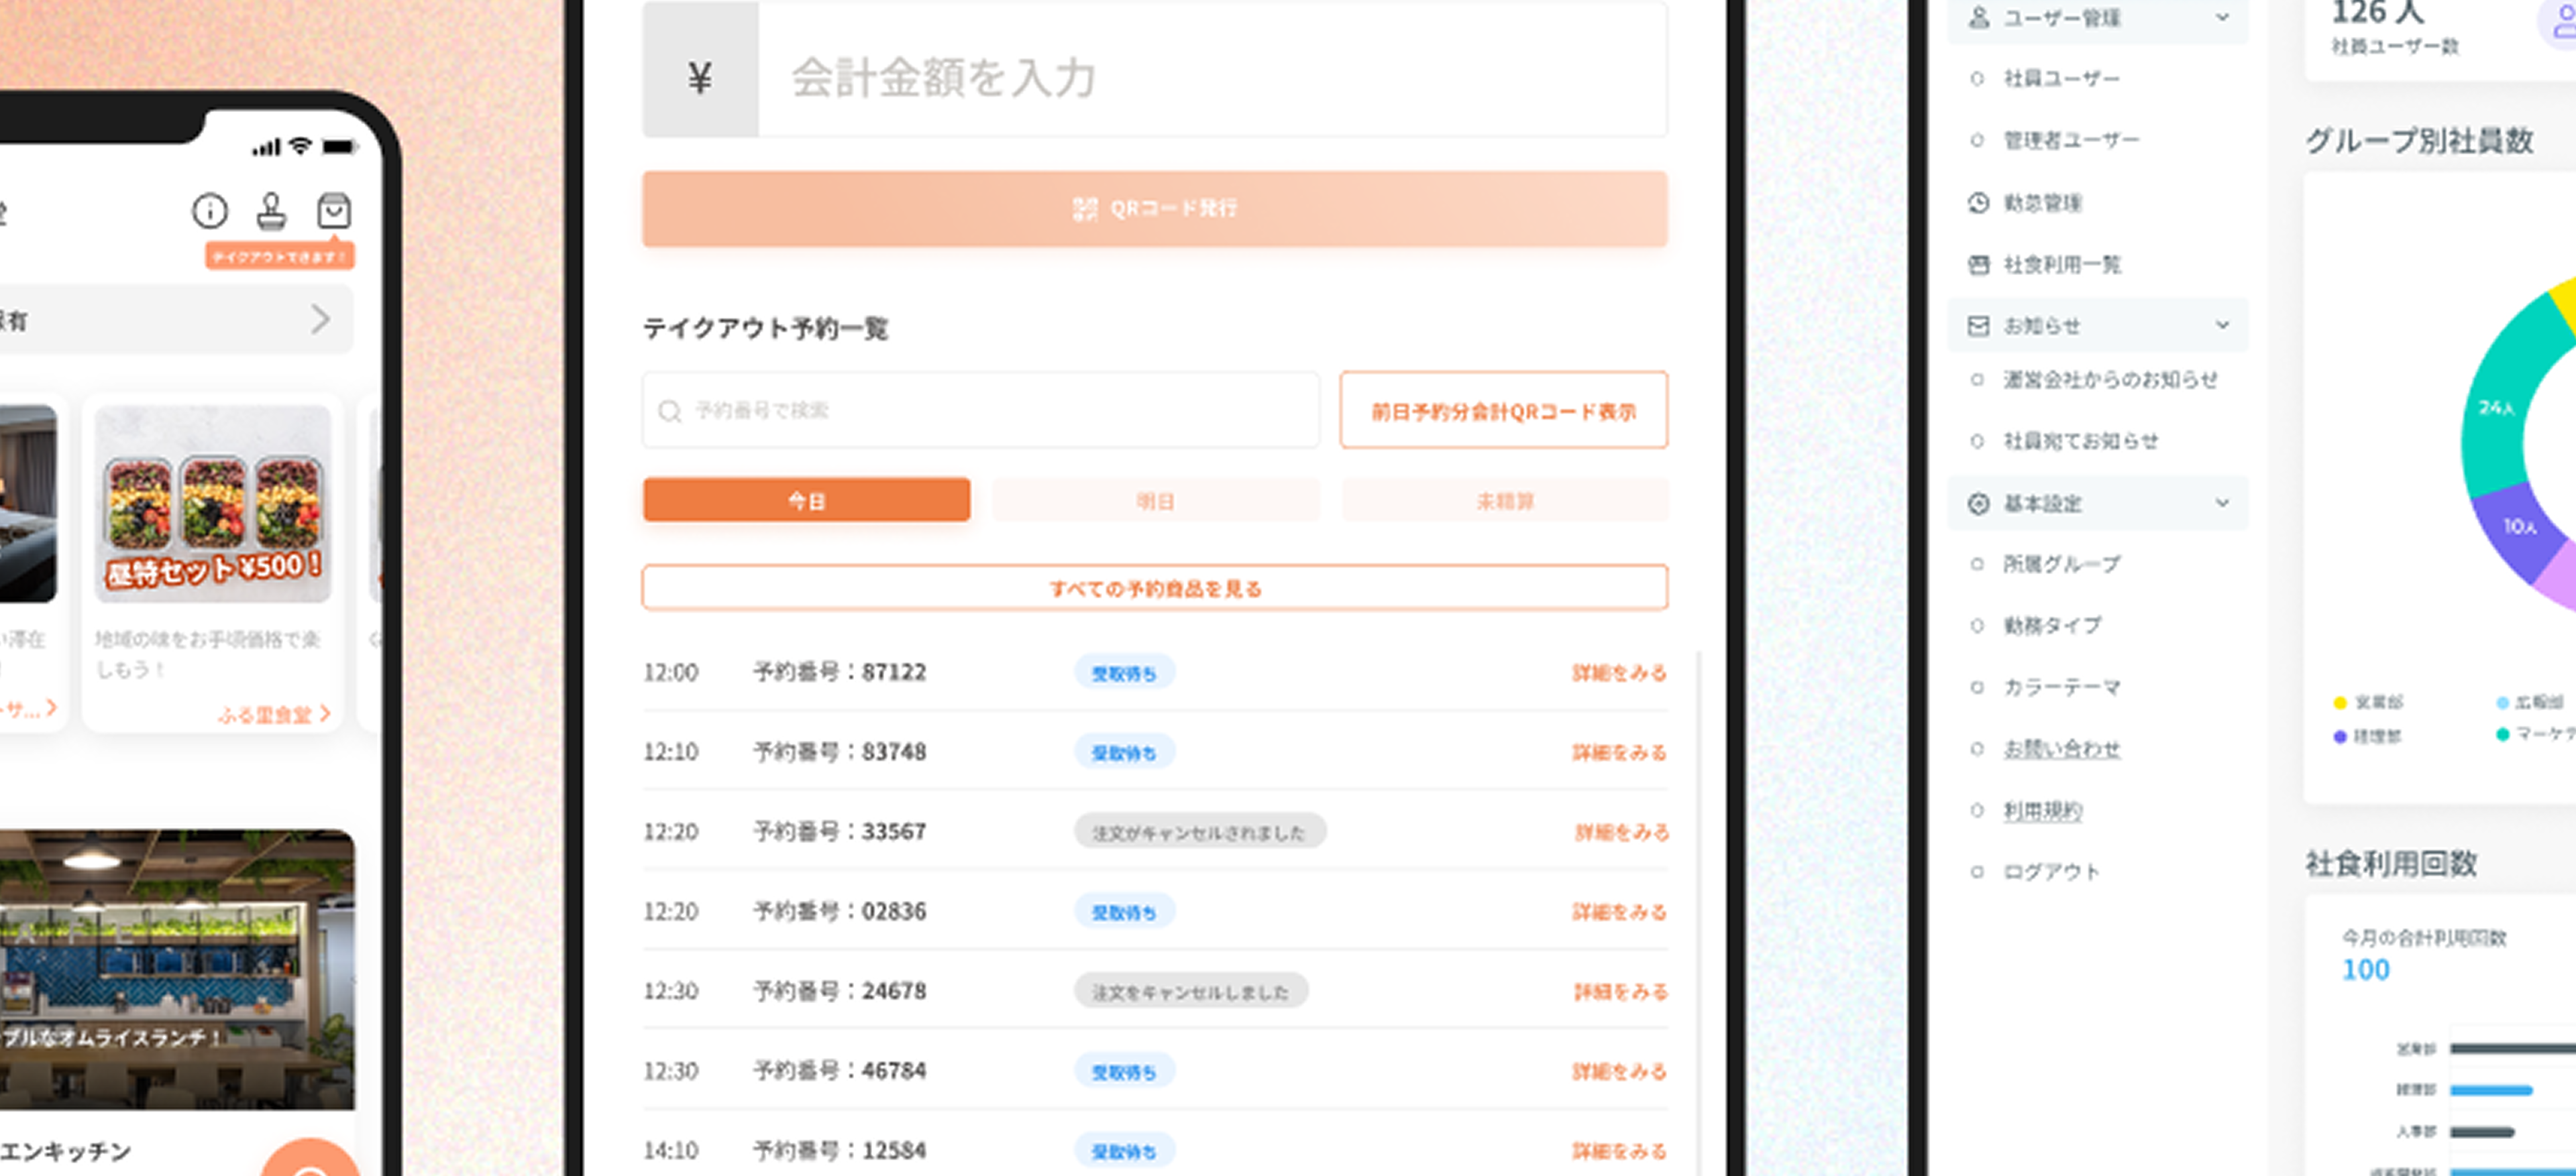Collapse the ユーザー管理 section chevron
2576x1176 pixels.
click(2222, 18)
